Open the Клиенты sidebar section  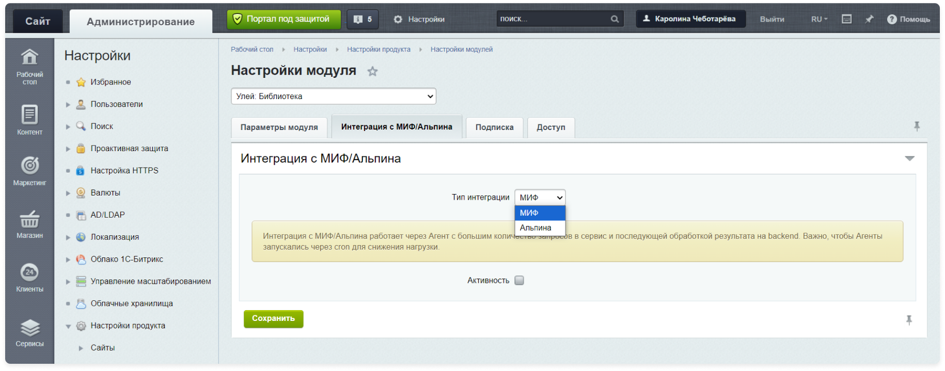point(29,278)
